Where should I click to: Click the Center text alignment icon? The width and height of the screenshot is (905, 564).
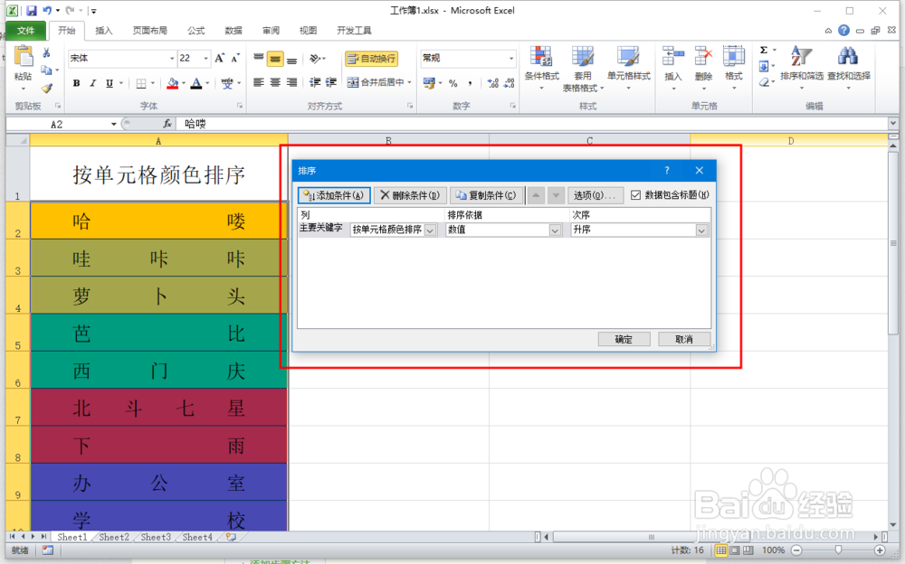275,83
